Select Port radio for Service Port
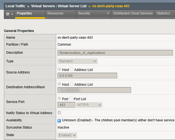Screen dimensions: 175x140 59,99
